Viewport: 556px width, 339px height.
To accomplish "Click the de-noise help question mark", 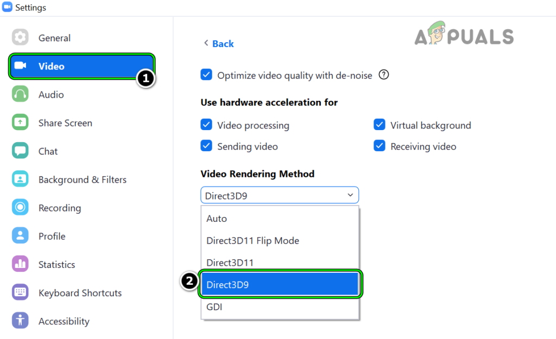I will pos(383,74).
